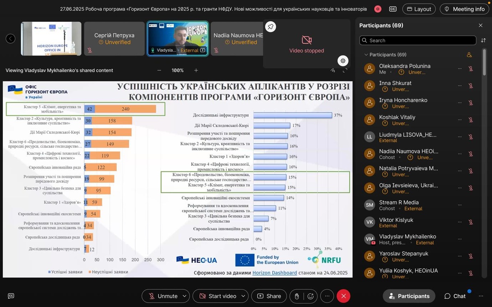
Task: Click mute icon for Inna Shkurat
Action: point(471,86)
